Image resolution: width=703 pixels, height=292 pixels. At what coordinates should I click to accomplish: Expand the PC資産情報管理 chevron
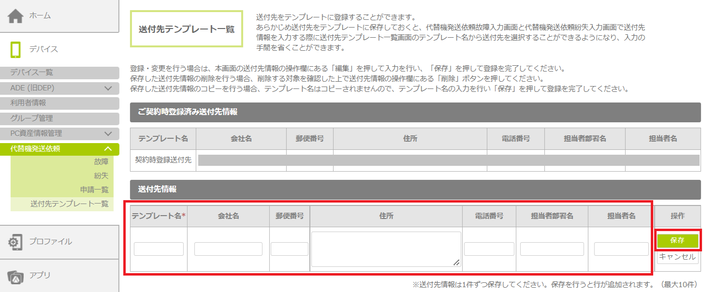tap(108, 133)
